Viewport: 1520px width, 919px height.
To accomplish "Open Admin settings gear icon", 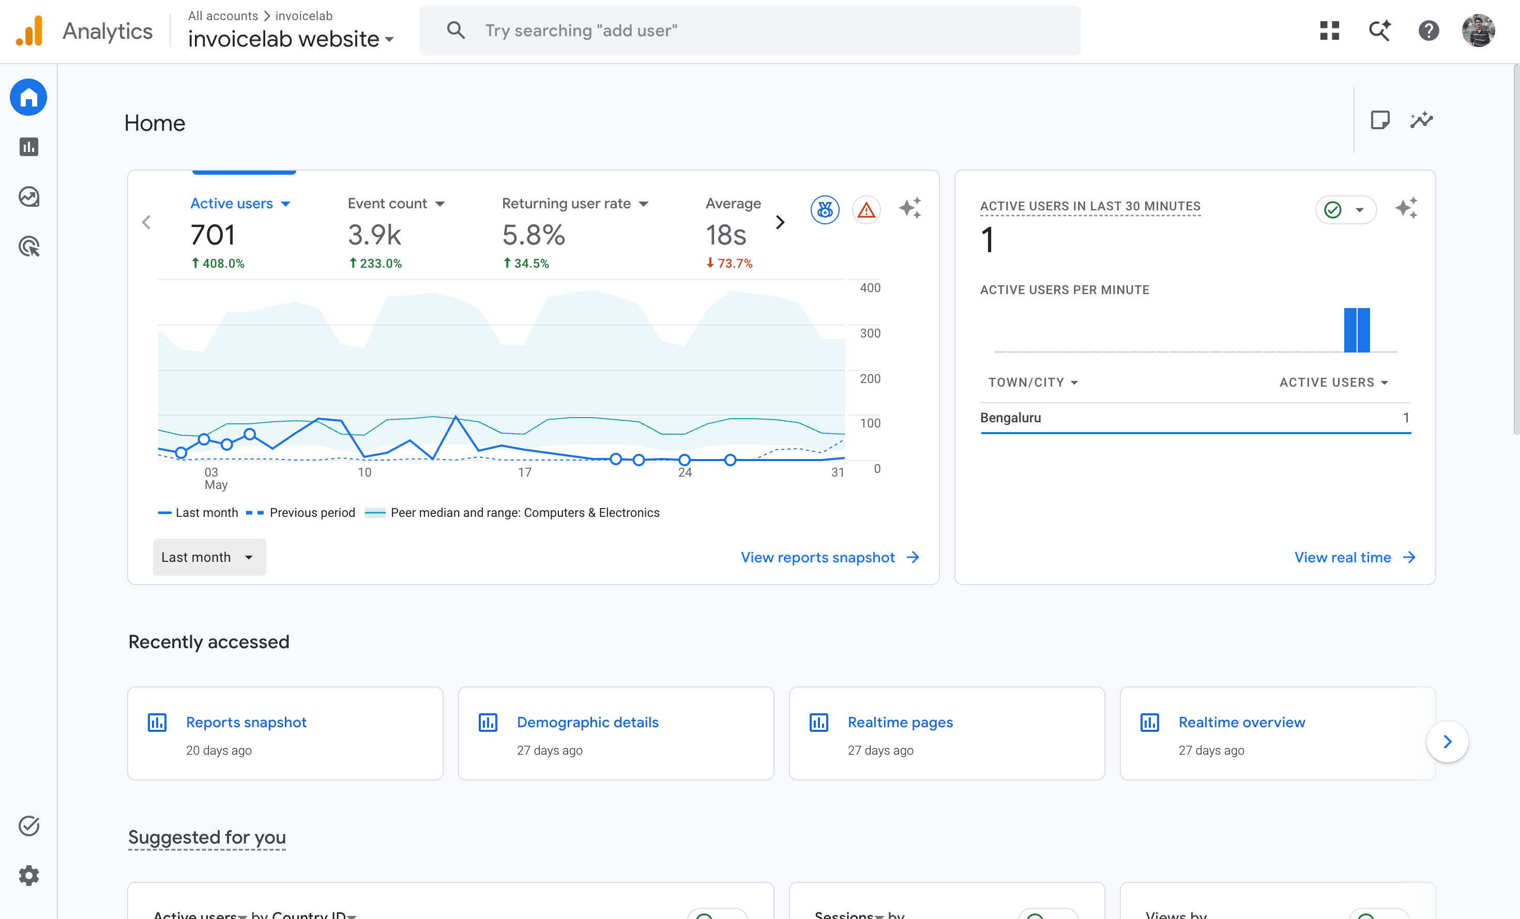I will (28, 875).
